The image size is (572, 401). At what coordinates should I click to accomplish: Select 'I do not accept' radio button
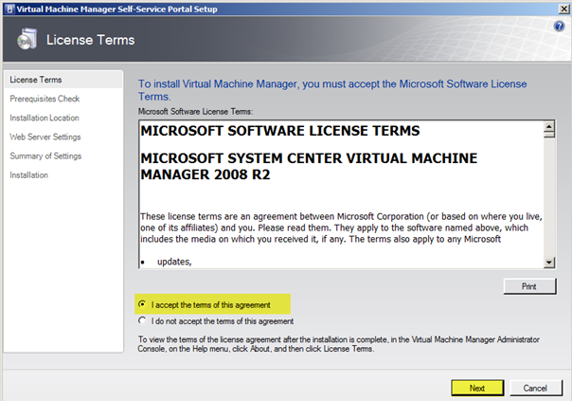(x=142, y=320)
